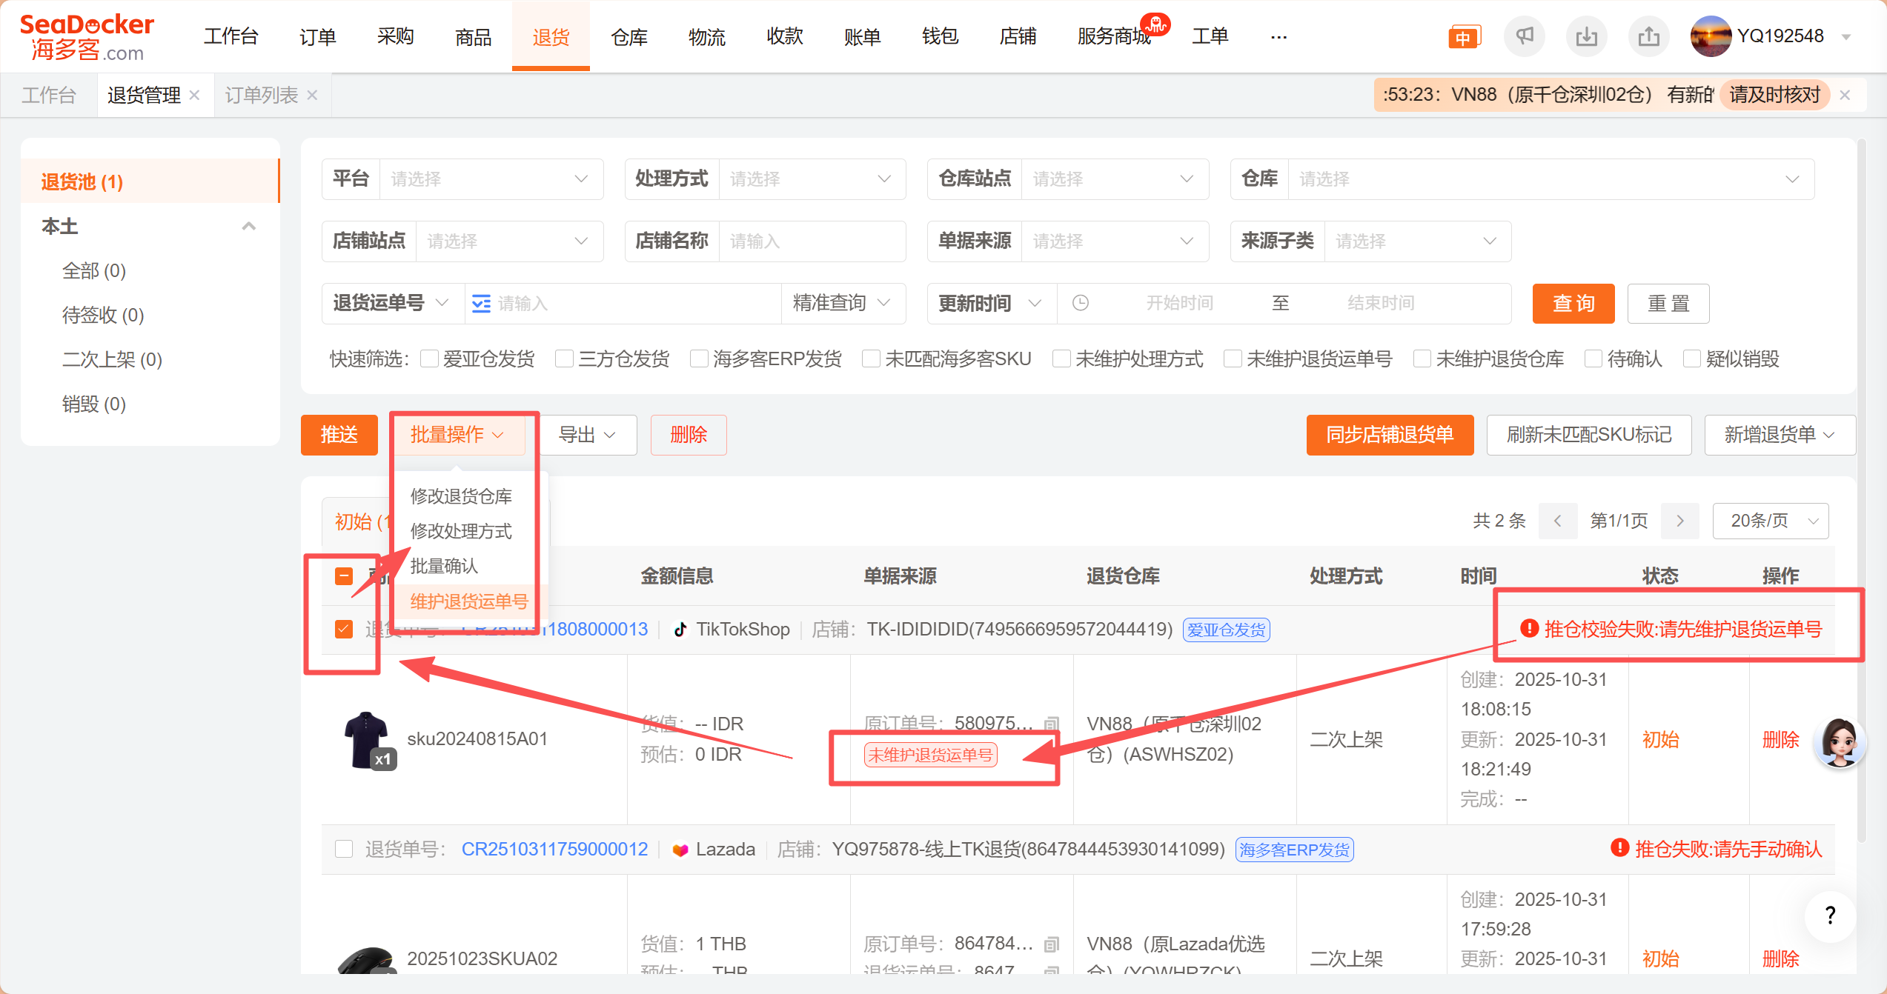Enable the 疑似销毁 quick filter checkbox
The width and height of the screenshot is (1887, 994).
click(1692, 359)
